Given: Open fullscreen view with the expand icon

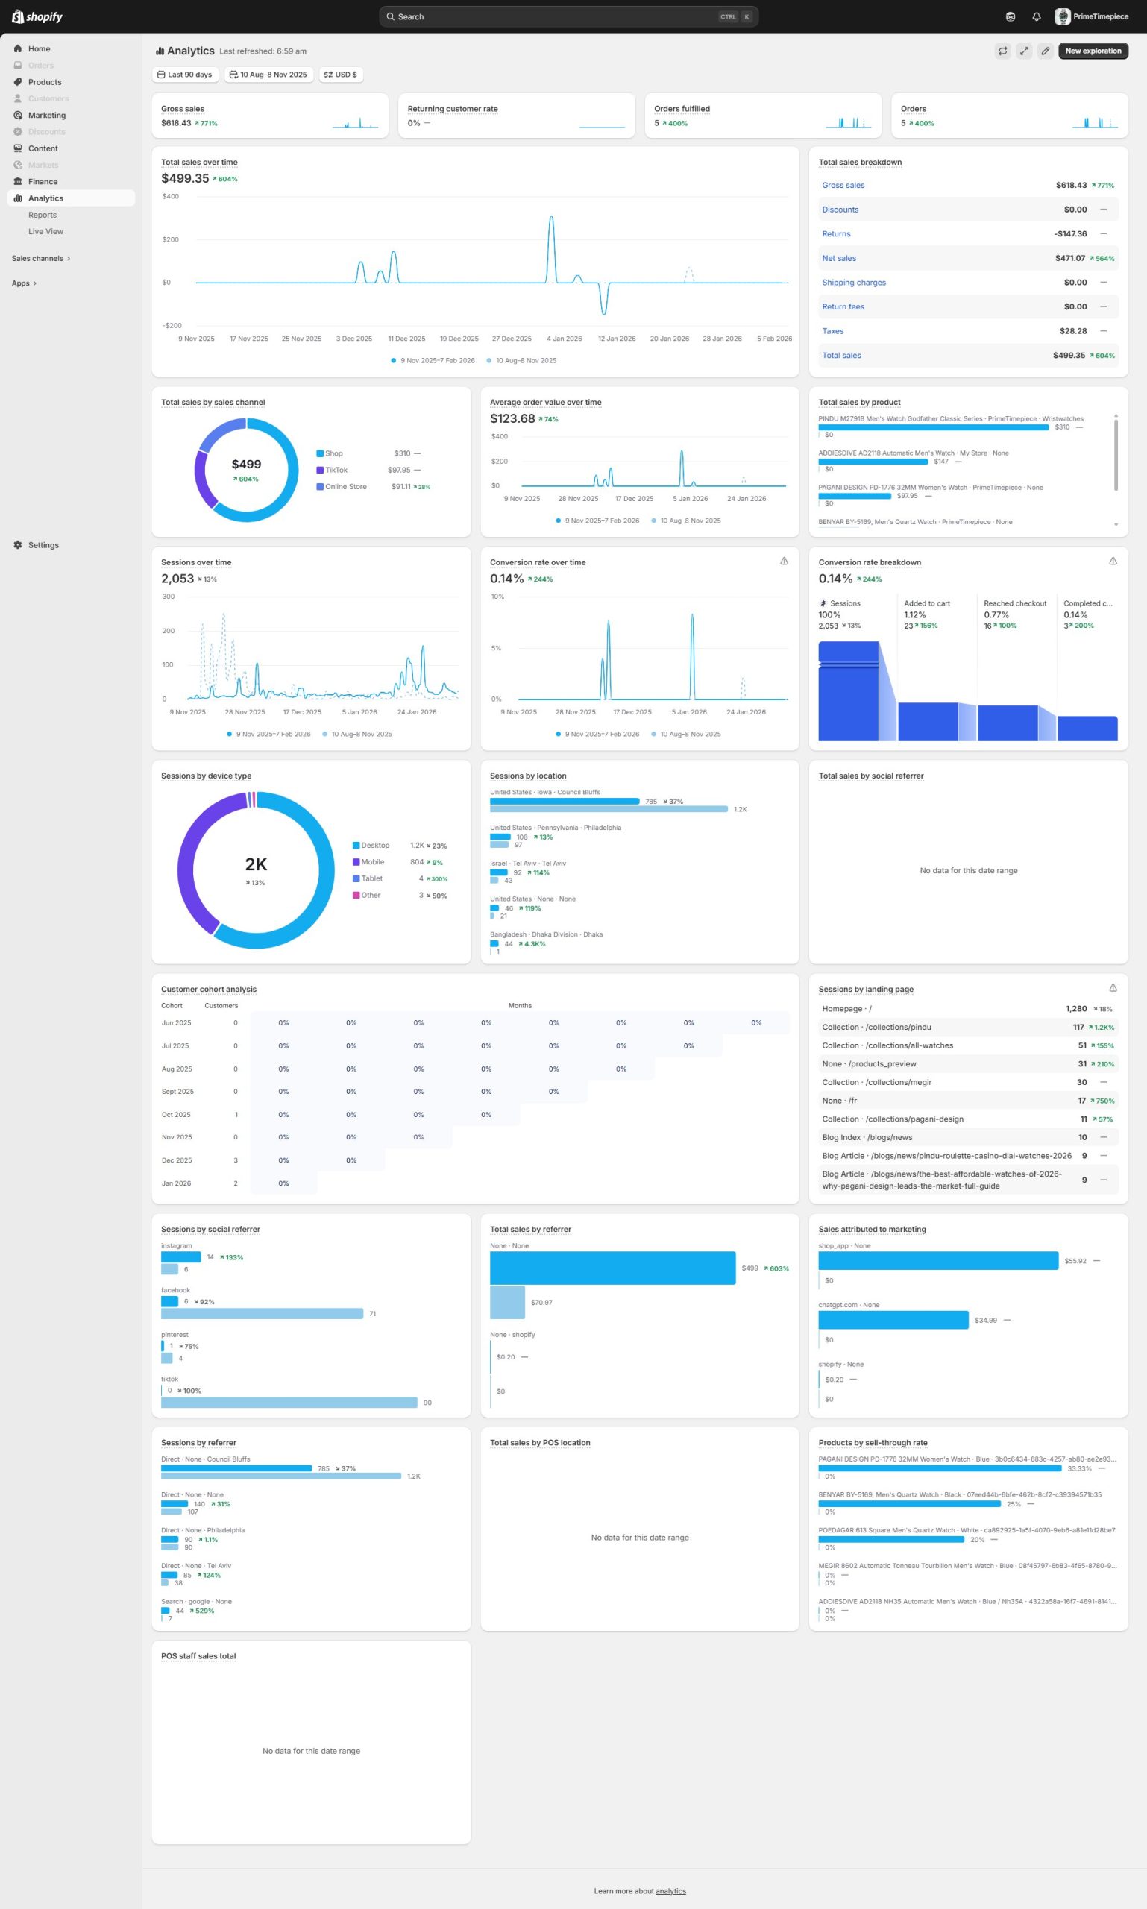Looking at the screenshot, I should pos(1023,51).
